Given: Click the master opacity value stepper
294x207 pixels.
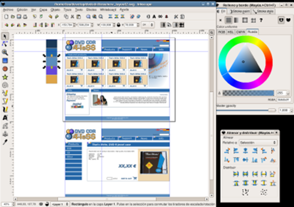Looking at the screenshot, I should click(x=291, y=110).
